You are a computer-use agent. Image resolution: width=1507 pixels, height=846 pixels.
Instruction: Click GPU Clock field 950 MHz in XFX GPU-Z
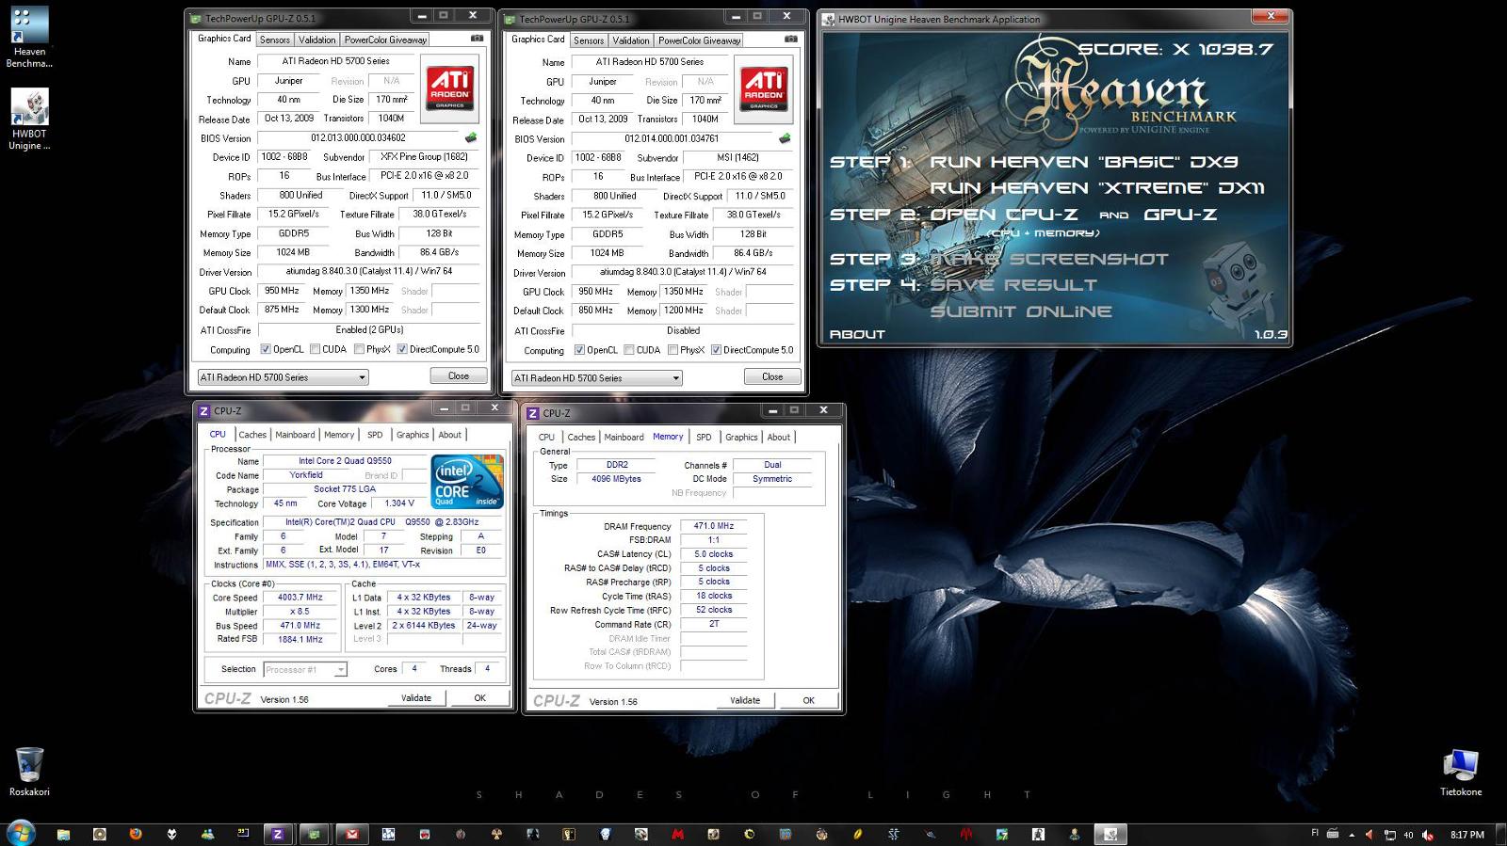pos(282,291)
